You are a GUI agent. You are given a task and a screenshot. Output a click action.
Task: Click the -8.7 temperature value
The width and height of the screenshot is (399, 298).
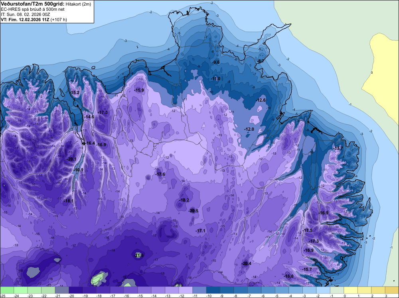(x=261, y=61)
